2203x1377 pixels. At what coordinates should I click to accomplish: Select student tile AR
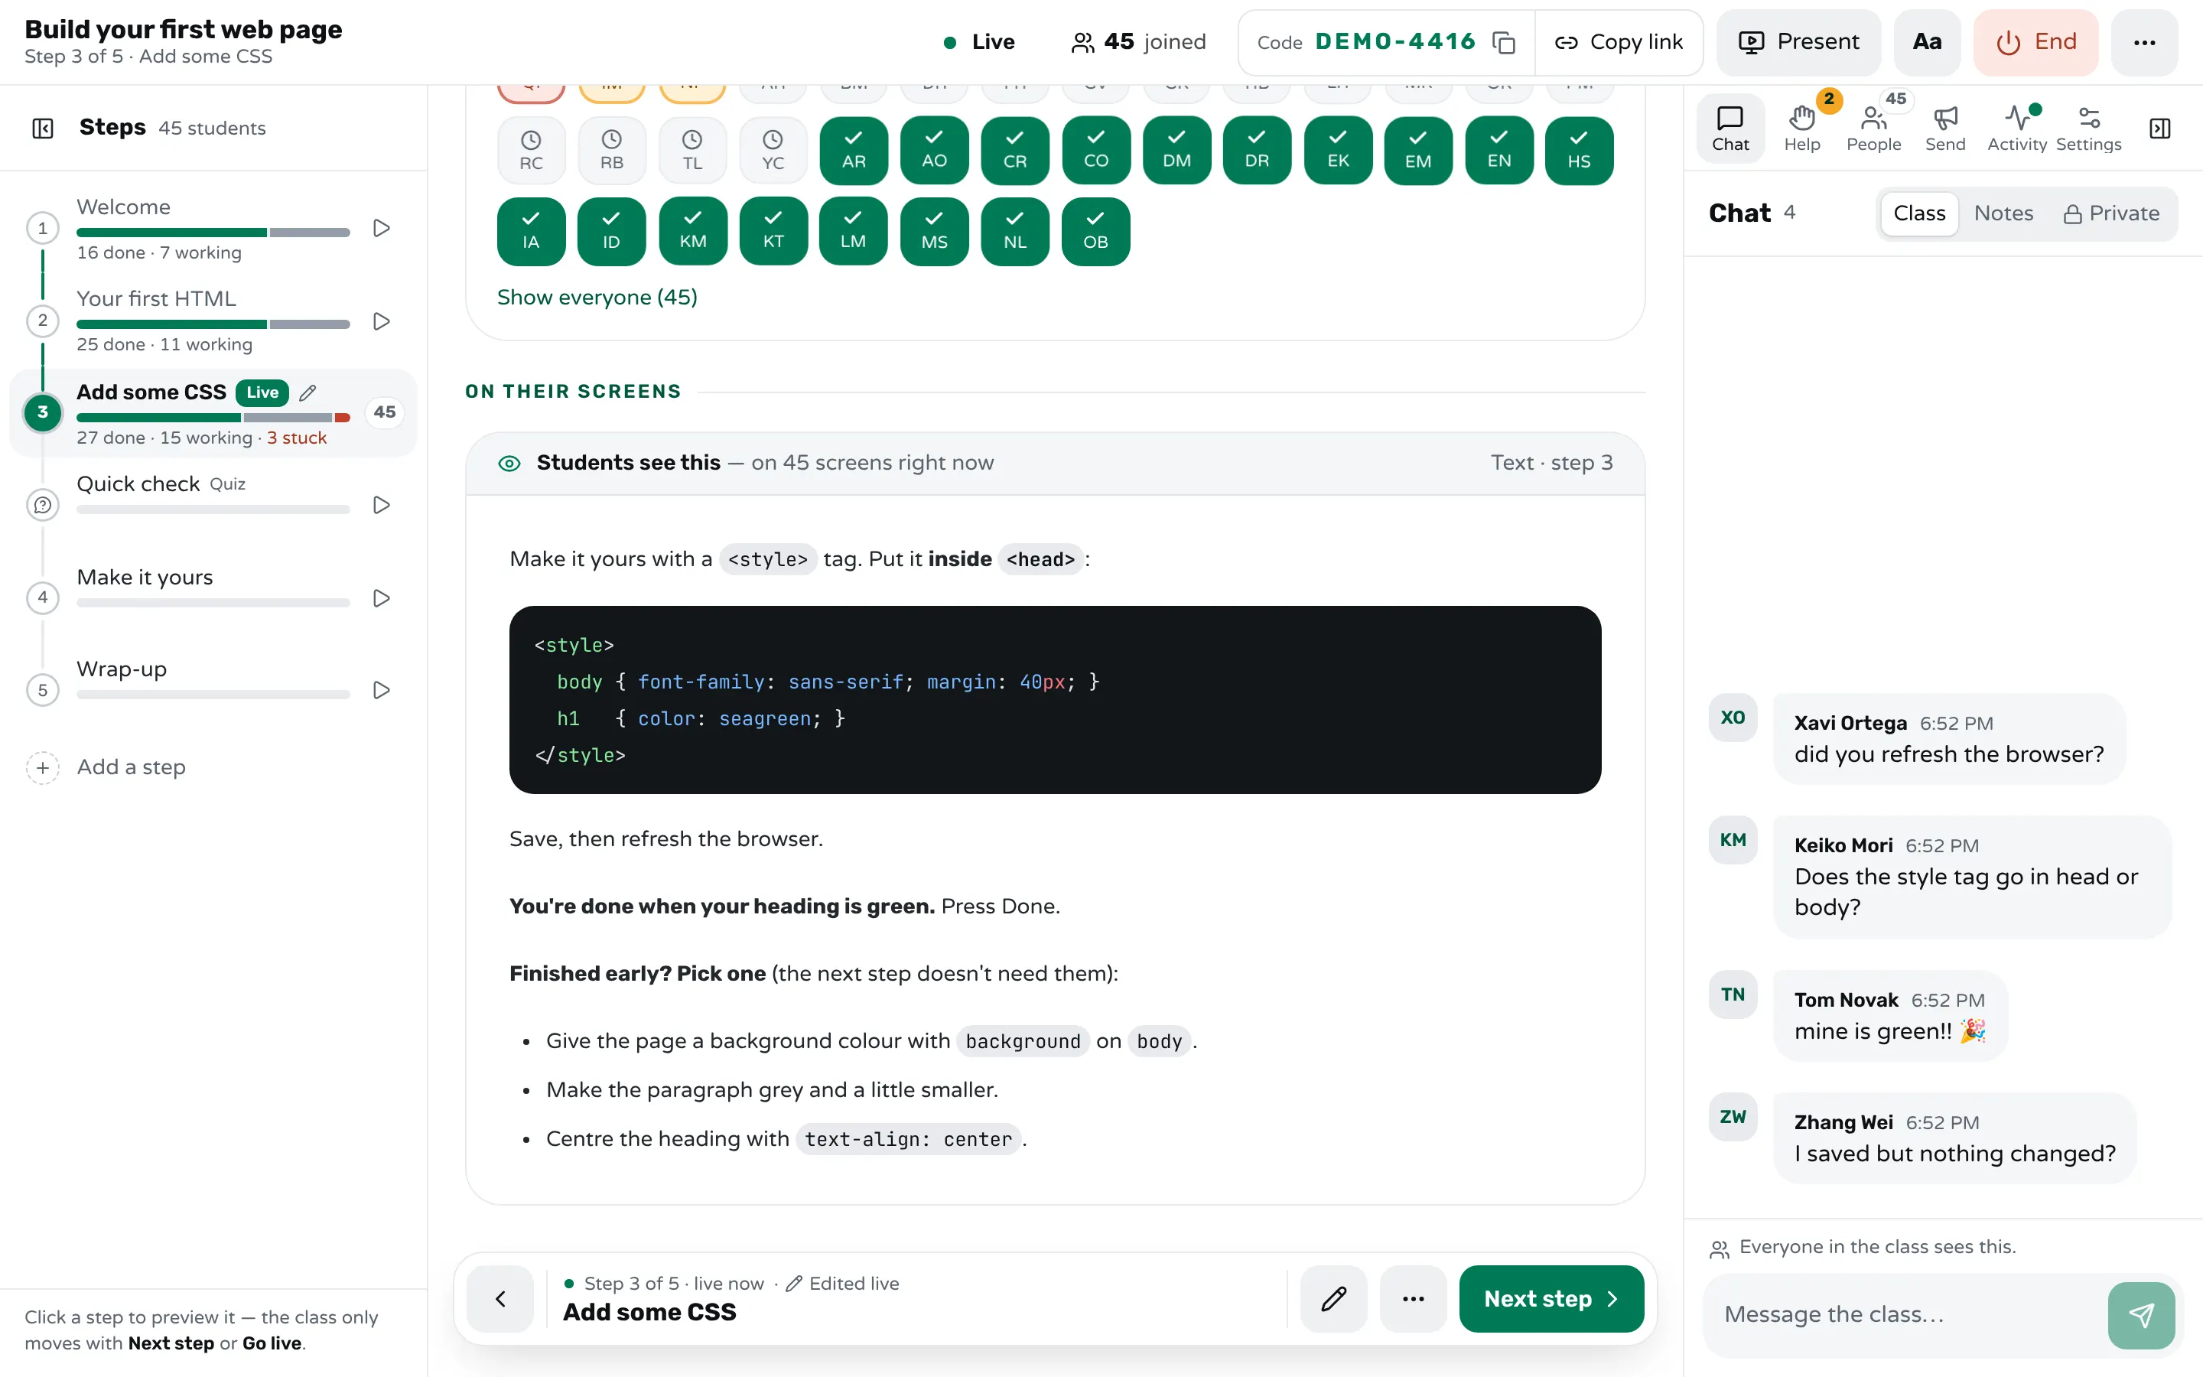point(853,150)
